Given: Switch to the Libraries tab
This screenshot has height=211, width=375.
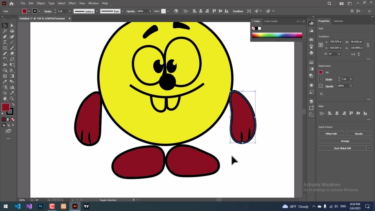Looking at the screenshot, I should click(x=338, y=21).
